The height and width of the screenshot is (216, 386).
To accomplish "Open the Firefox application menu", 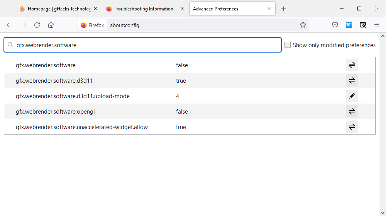I will click(x=377, y=25).
